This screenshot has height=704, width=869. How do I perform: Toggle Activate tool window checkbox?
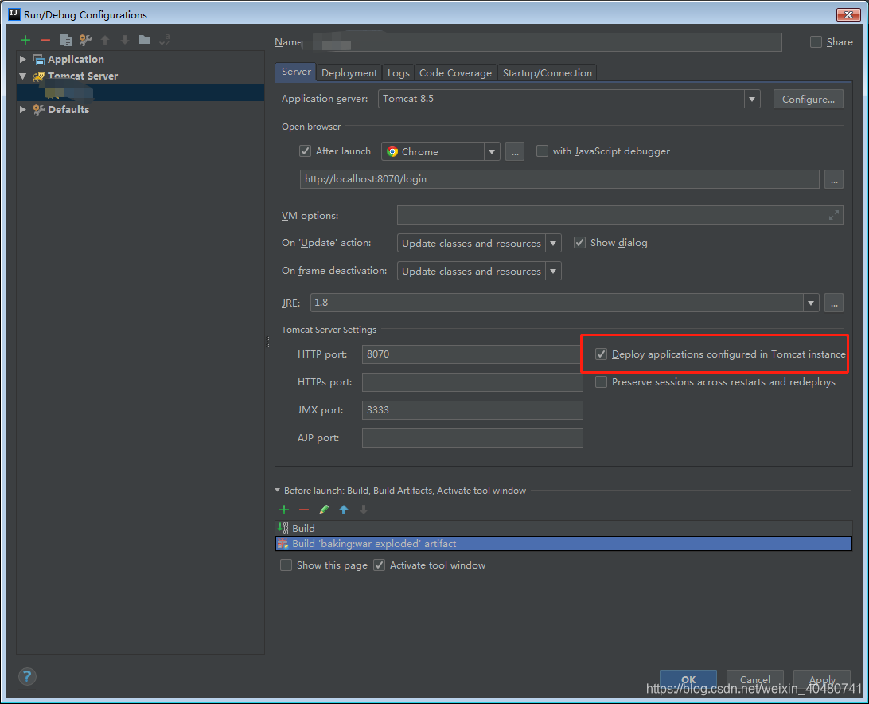(x=379, y=565)
